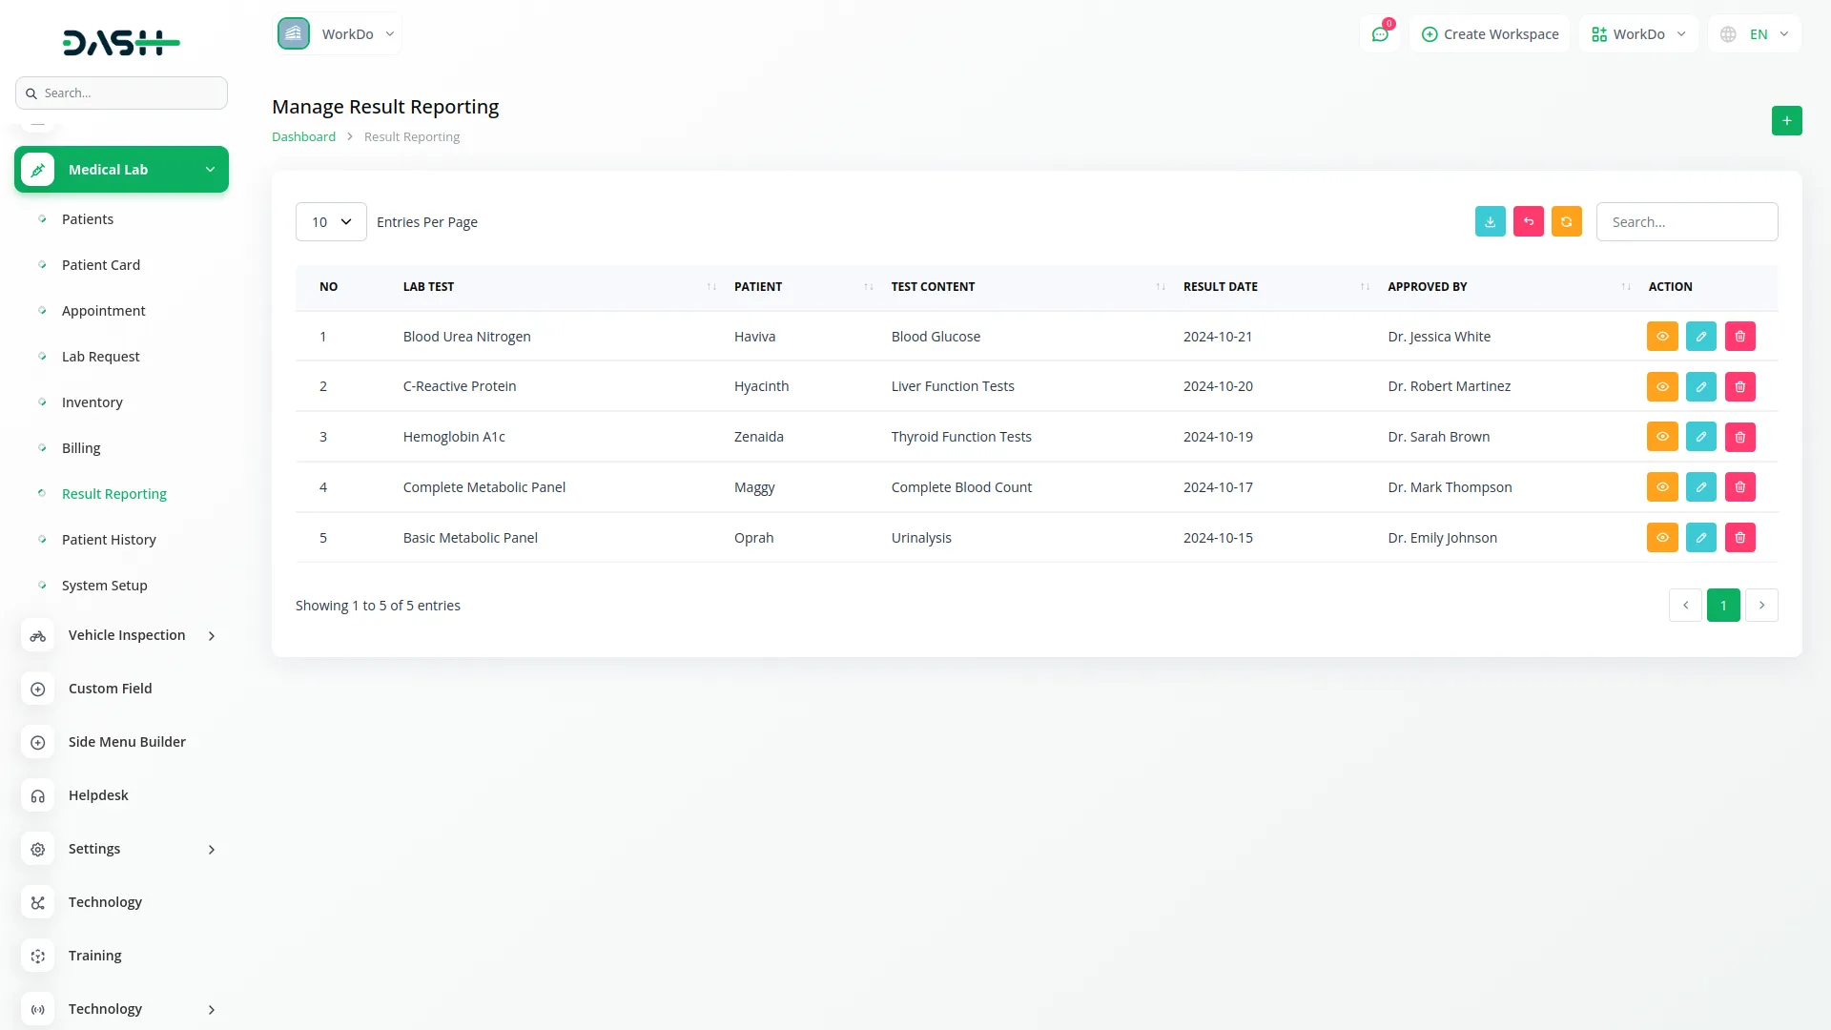Delete the C-Reactive Protein result row
The height and width of the screenshot is (1030, 1831).
(1739, 386)
